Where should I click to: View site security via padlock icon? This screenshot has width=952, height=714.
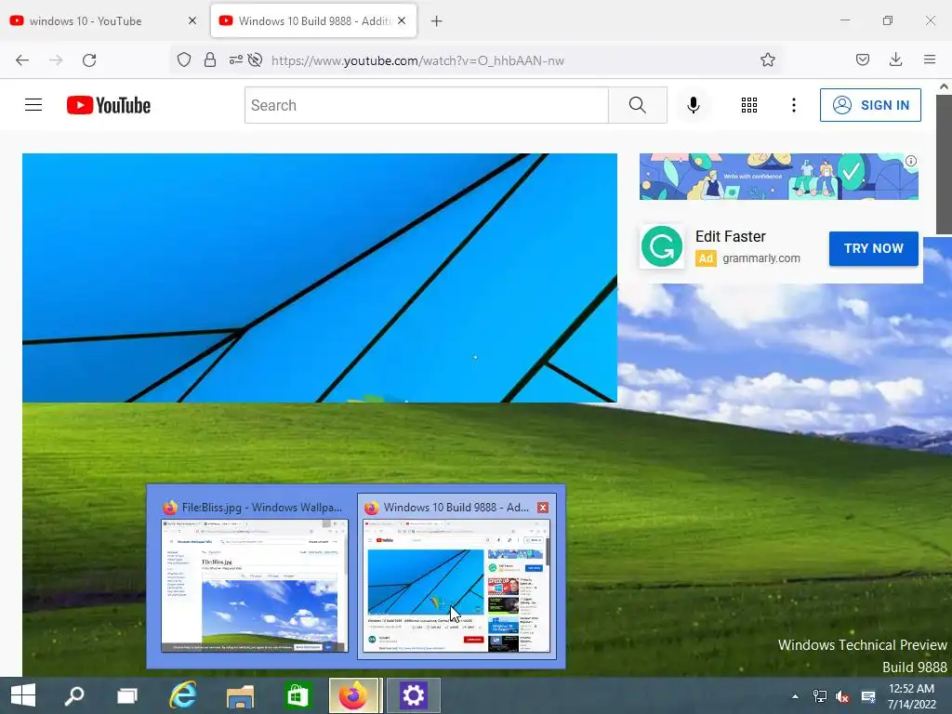coord(210,59)
